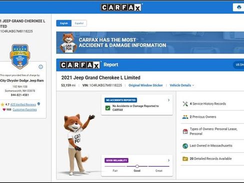Expand the No Accidents Reported chevron
The width and height of the screenshot is (244, 183).
click(x=168, y=100)
